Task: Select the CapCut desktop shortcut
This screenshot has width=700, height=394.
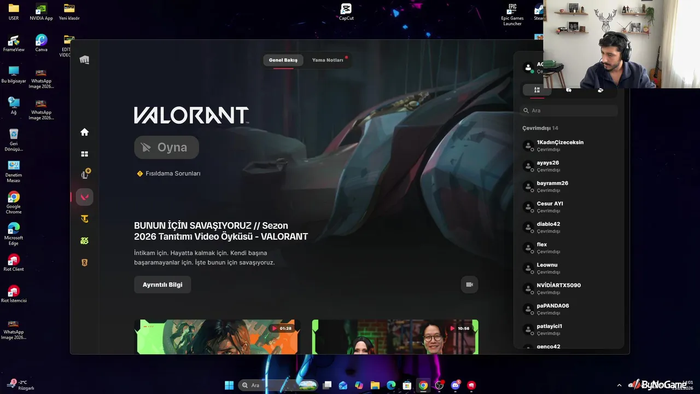Action: tap(346, 12)
